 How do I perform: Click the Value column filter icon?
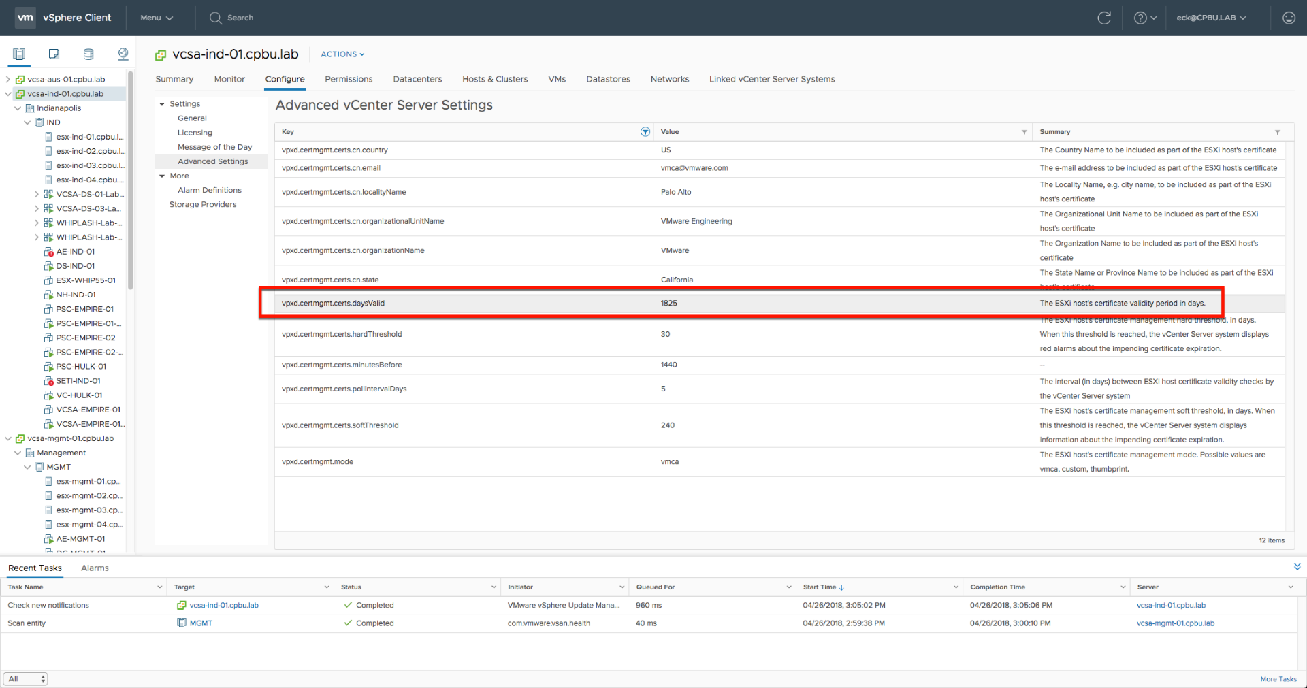click(1024, 132)
